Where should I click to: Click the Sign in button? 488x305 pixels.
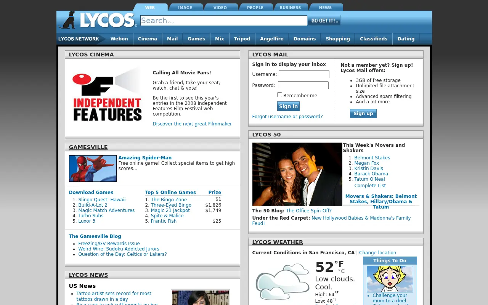[288, 106]
